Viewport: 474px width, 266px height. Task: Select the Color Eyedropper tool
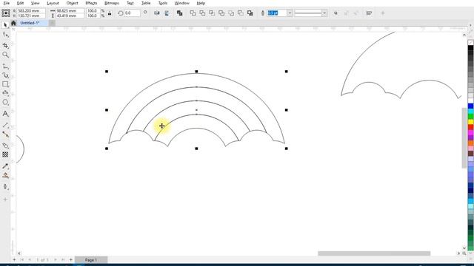coord(5,166)
